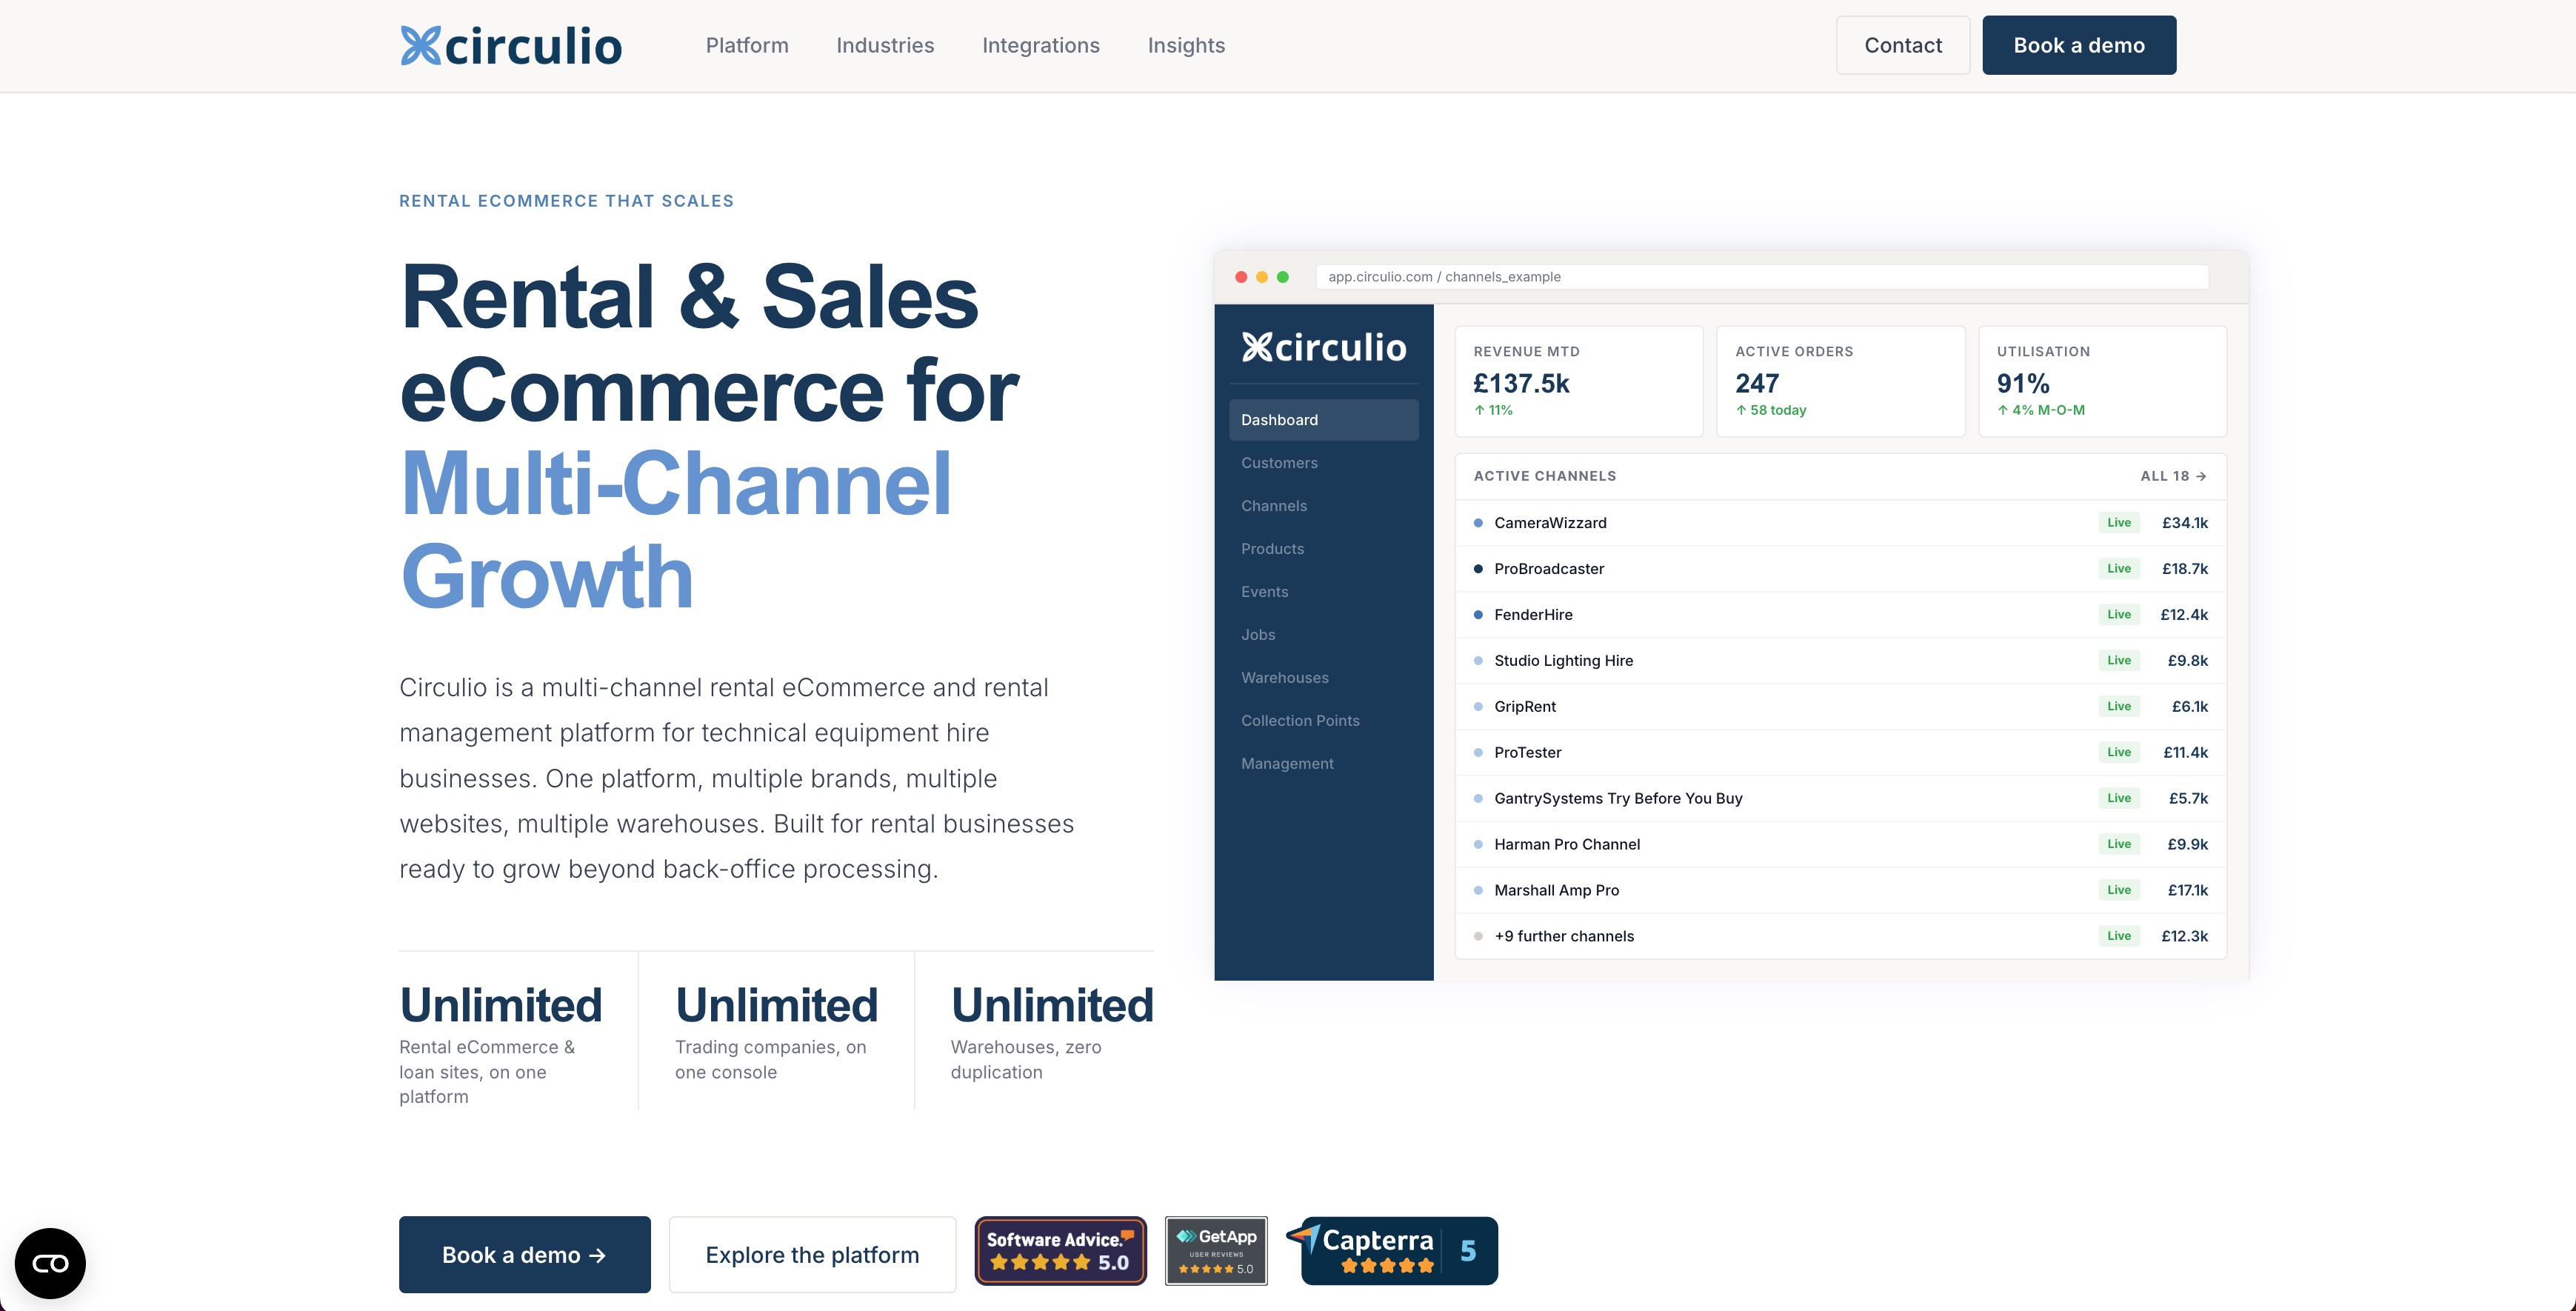Click Explore the platform
Viewport: 2576px width, 1311px height.
(x=812, y=1255)
